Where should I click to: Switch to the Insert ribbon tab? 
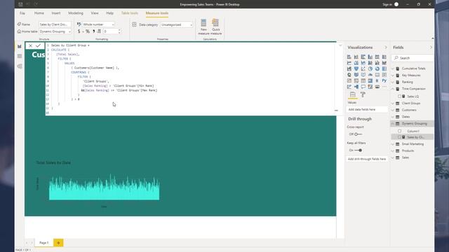[56, 13]
